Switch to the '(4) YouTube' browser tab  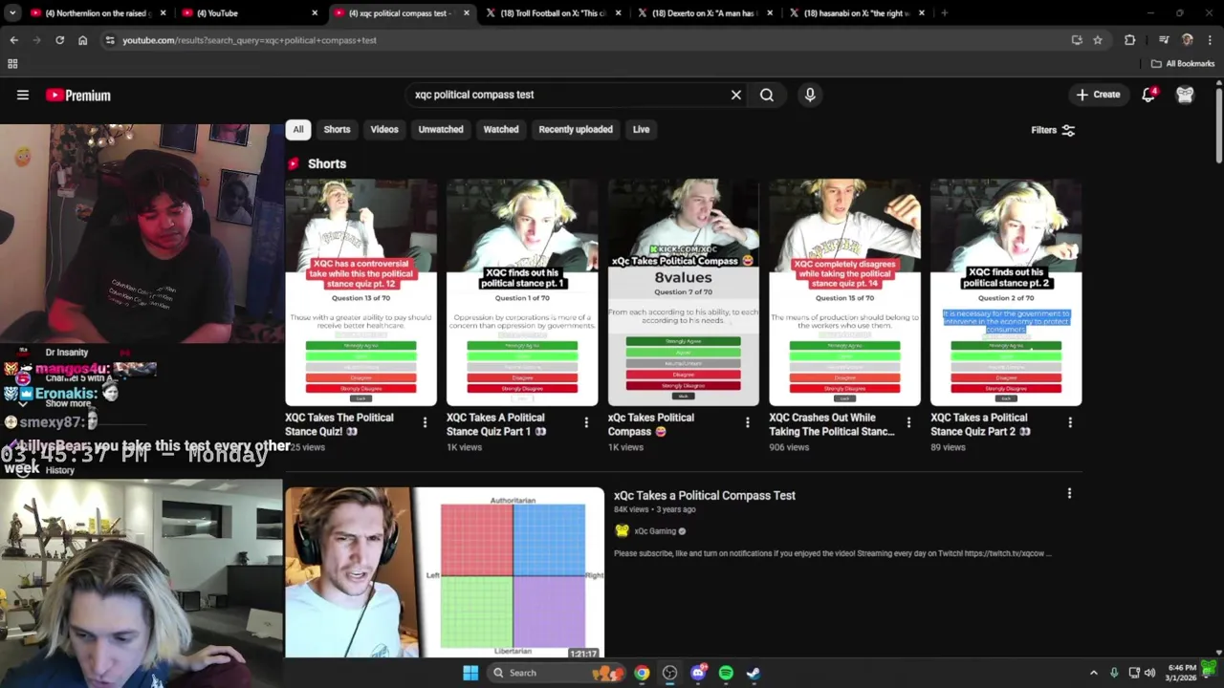(x=251, y=13)
